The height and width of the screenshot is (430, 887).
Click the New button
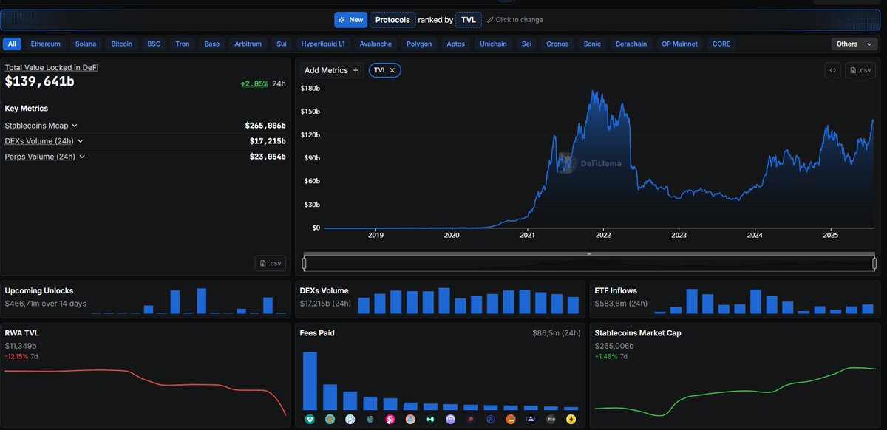[x=350, y=20]
